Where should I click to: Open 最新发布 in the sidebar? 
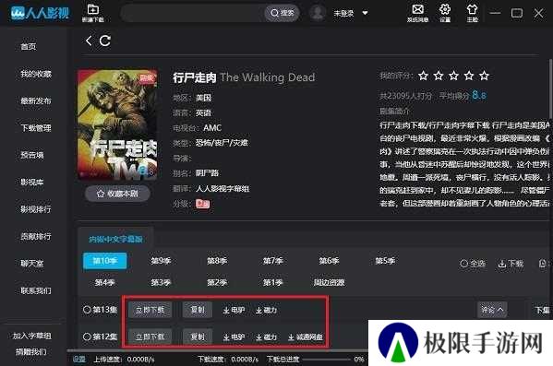[x=36, y=100]
